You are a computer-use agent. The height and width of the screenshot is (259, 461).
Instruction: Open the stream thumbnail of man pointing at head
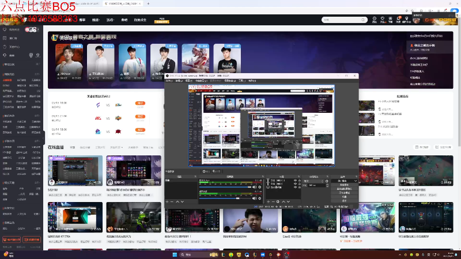[x=251, y=218]
